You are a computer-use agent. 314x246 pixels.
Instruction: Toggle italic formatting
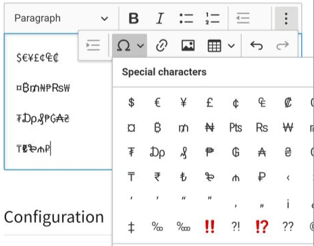tap(160, 18)
